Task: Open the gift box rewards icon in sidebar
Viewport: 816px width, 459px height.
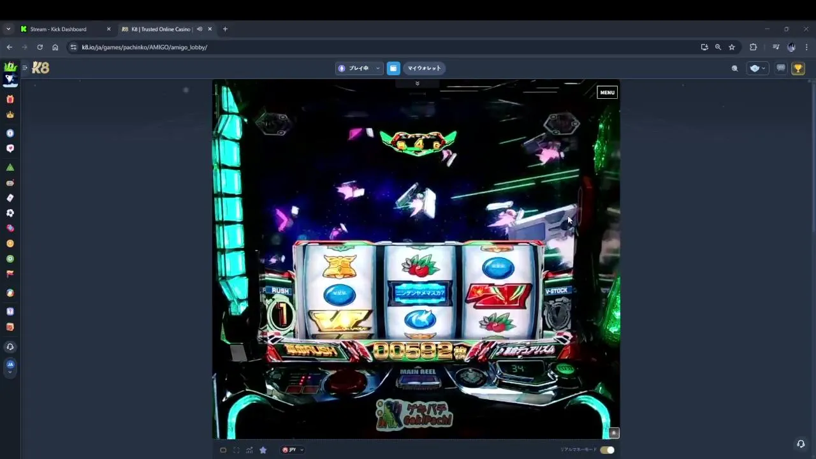Action: (10, 99)
